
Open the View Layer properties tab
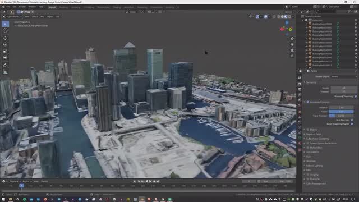[x=300, y=95]
